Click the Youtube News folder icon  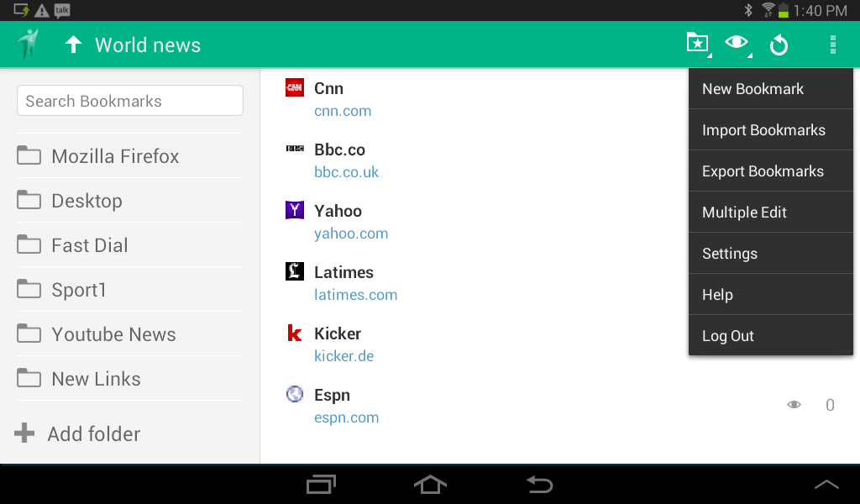[x=29, y=333]
